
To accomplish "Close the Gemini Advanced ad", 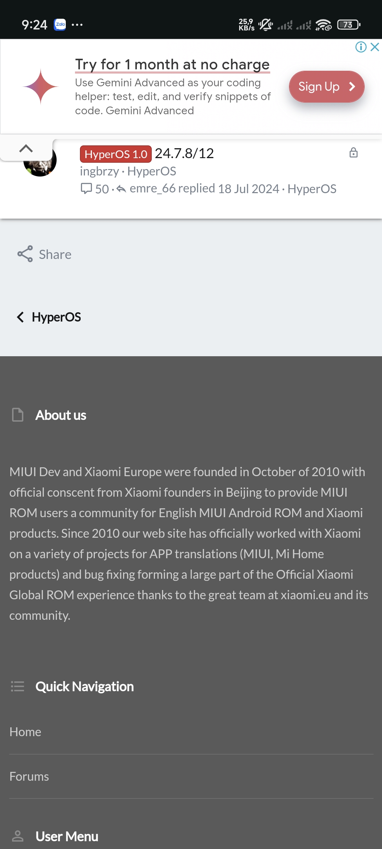I will (375, 47).
